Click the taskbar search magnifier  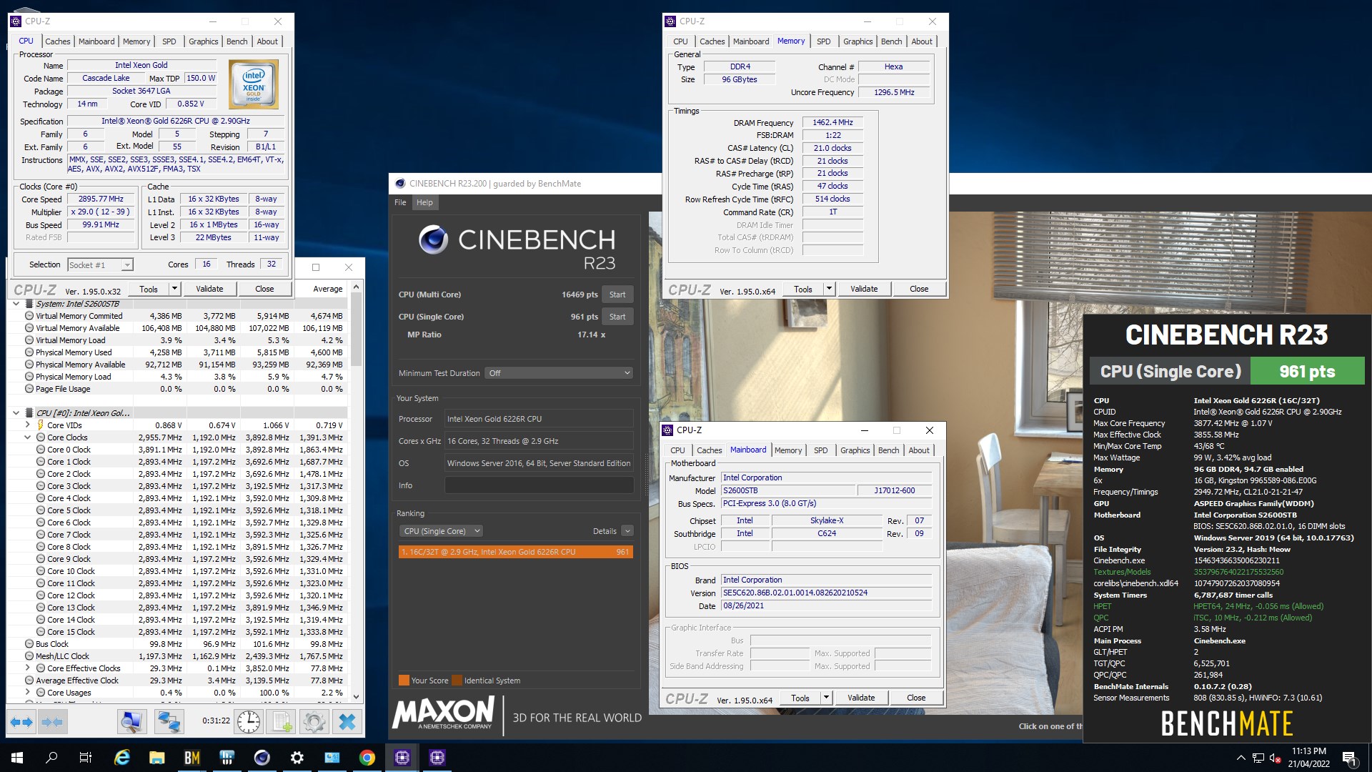(x=51, y=758)
